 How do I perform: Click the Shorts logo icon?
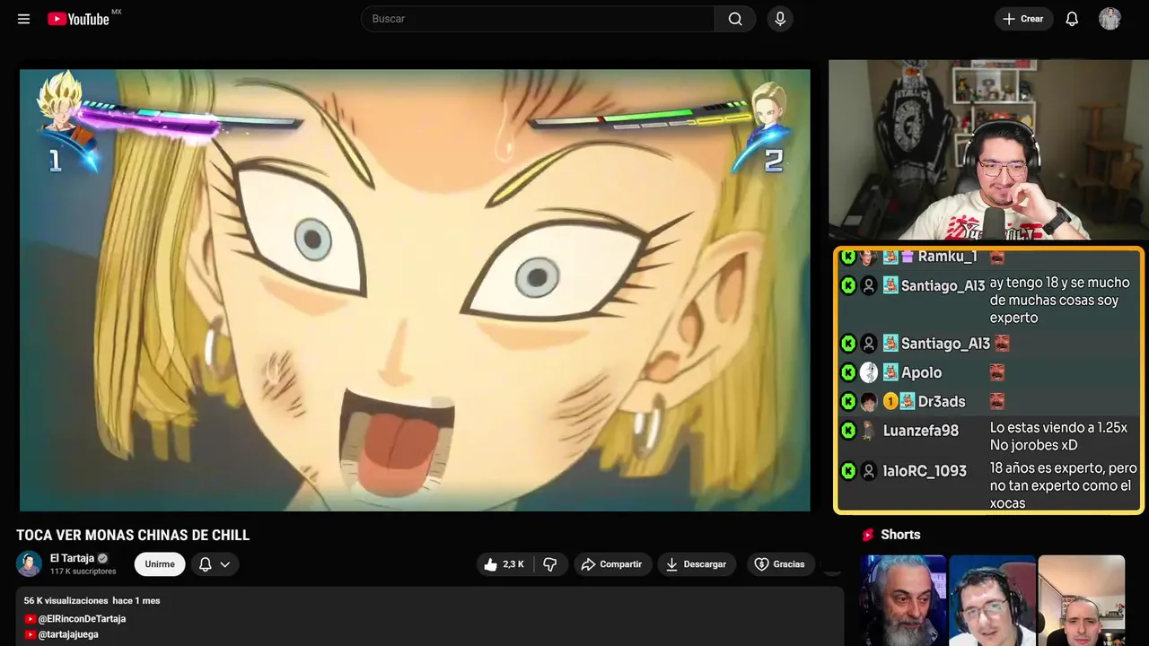tap(868, 535)
